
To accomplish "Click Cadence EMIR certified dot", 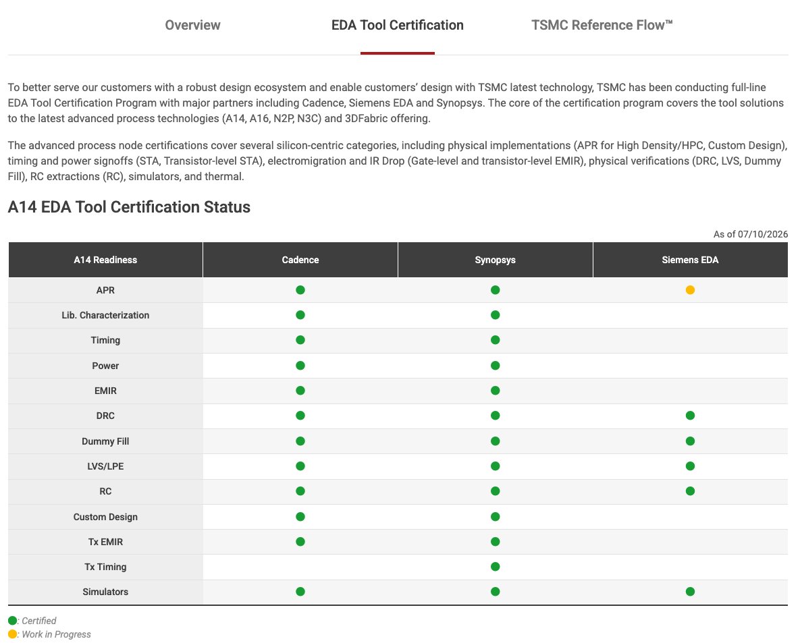I will tap(300, 391).
